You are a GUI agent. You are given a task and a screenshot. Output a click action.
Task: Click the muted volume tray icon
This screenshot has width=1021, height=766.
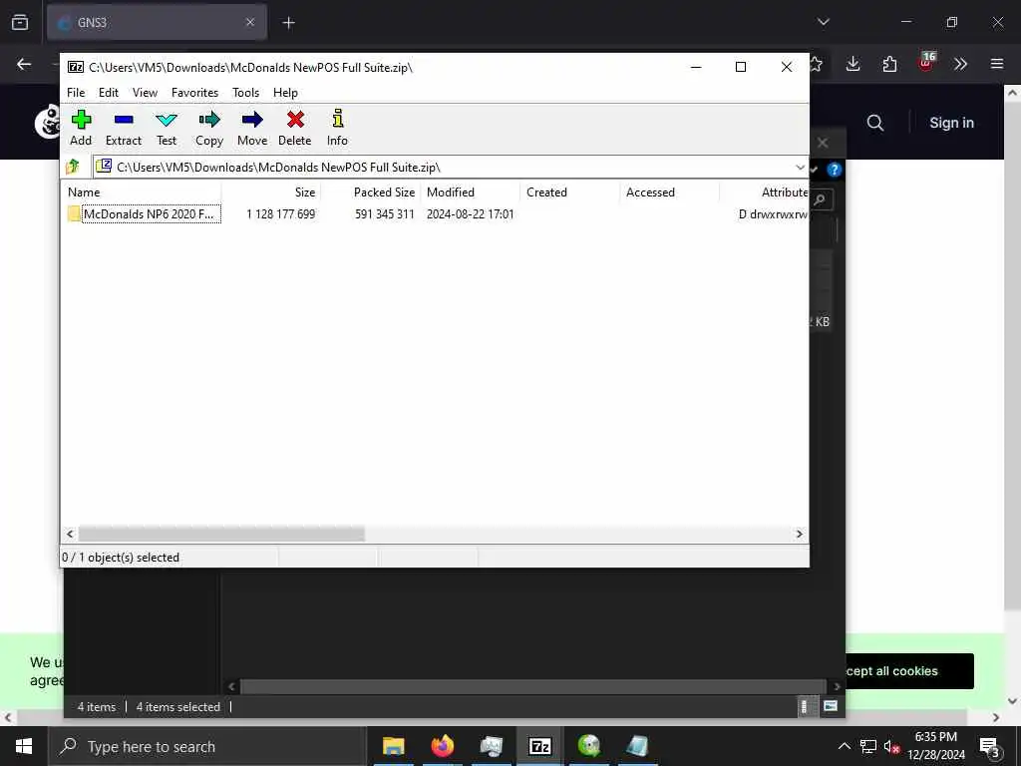coord(891,746)
